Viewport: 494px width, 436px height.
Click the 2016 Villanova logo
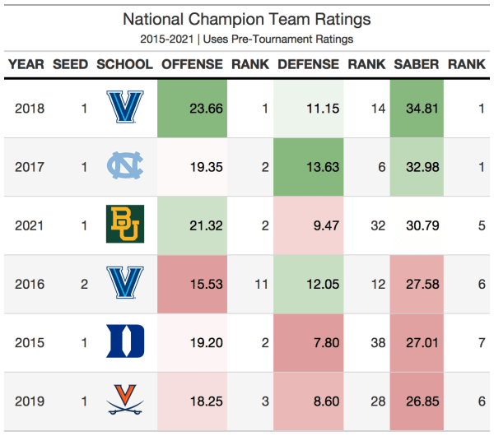pos(125,284)
